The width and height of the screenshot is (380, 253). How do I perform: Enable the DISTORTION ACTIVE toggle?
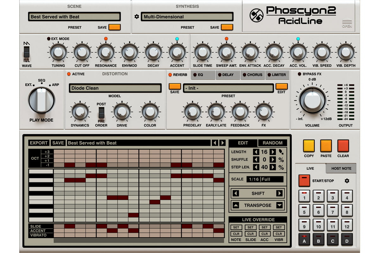click(x=69, y=74)
